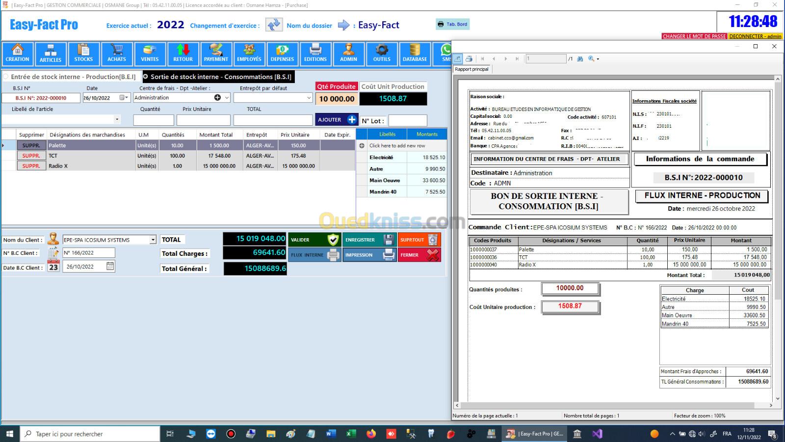Expand the Nom du Client combo box
Screen dimensions: 785x442
(153, 240)
